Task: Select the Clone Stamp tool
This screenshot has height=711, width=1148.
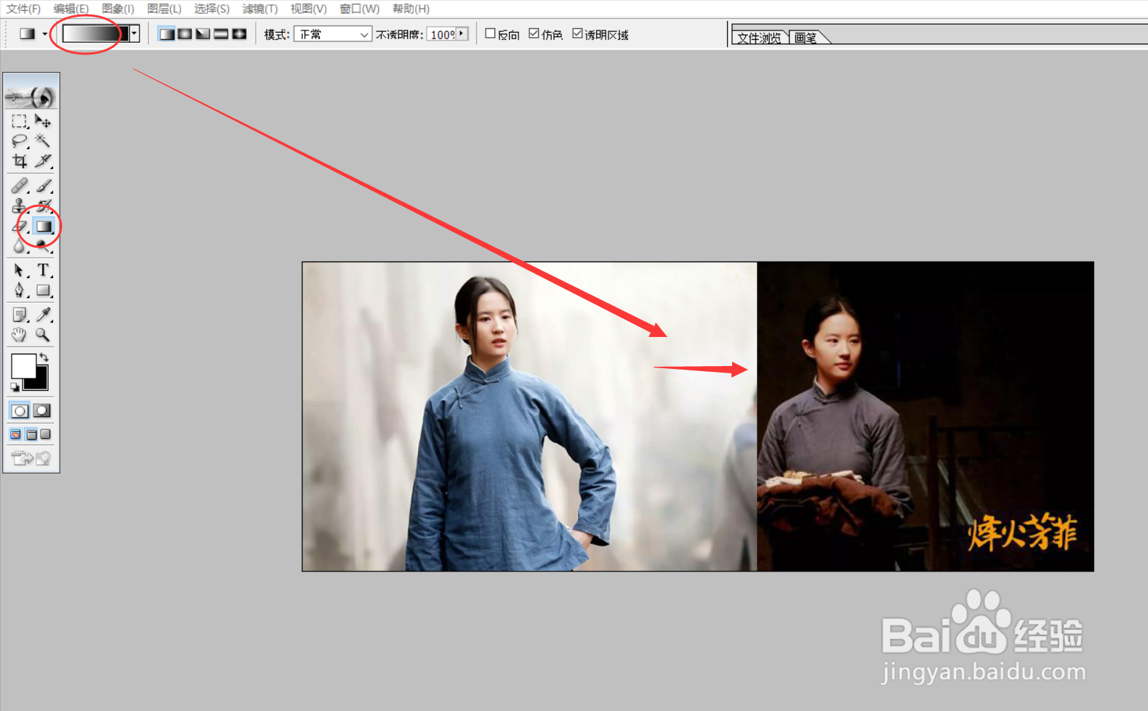Action: click(20, 206)
